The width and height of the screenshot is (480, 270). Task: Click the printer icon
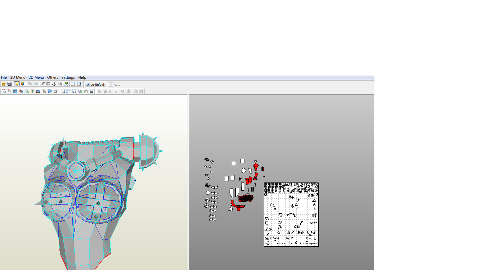(91, 91)
